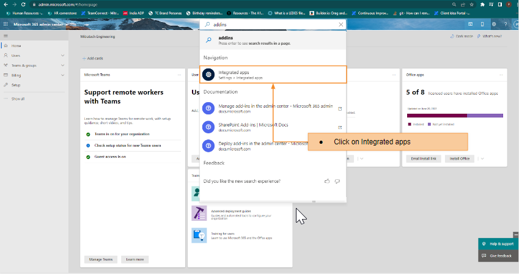Clear the addins search with the X
Screen dimensions: 519x274
[341, 24]
